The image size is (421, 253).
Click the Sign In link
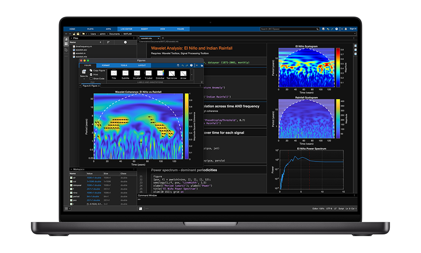click(353, 29)
